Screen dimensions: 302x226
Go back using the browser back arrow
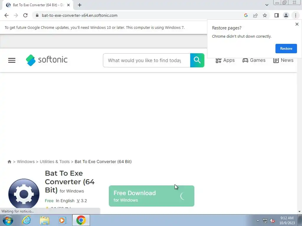point(6,15)
